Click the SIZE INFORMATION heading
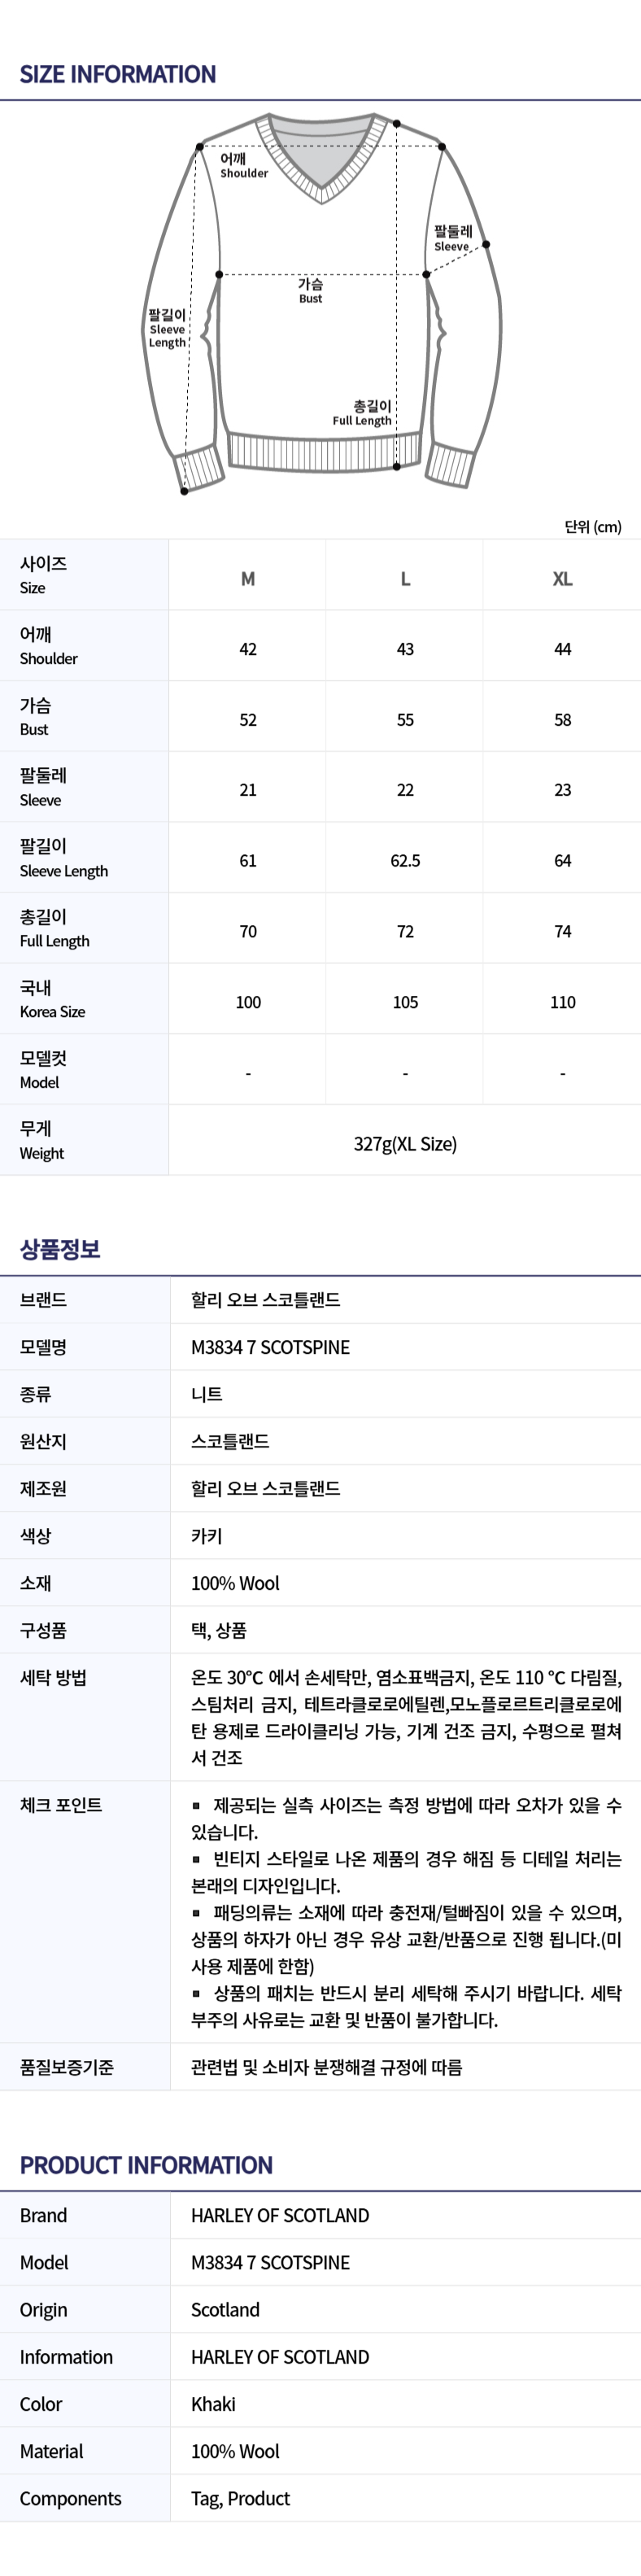 (118, 74)
